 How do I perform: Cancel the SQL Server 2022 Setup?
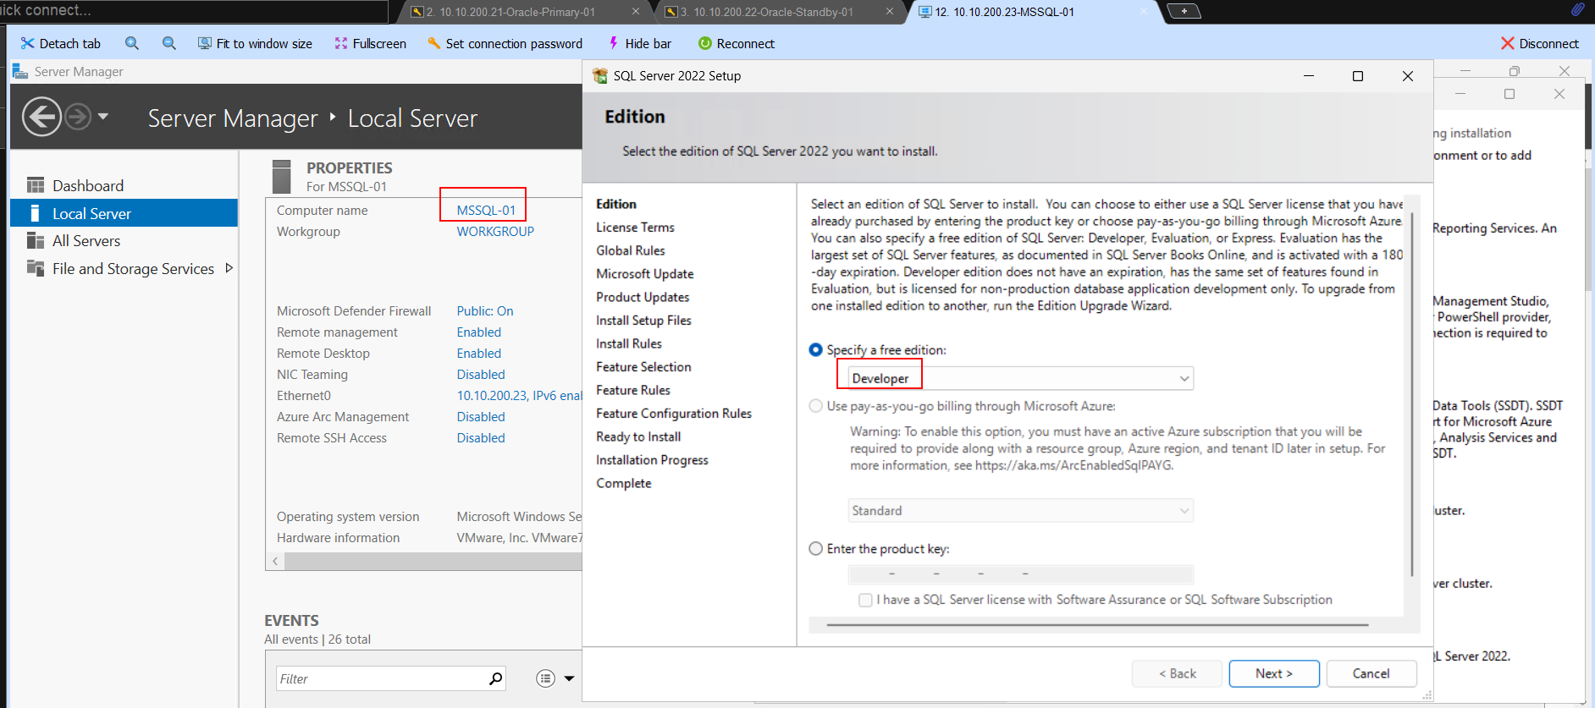click(1371, 673)
